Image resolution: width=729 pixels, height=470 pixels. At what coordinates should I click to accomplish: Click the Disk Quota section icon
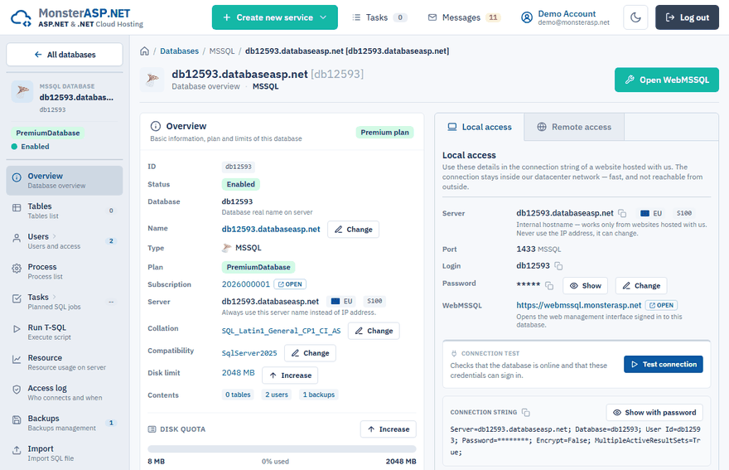pos(152,429)
